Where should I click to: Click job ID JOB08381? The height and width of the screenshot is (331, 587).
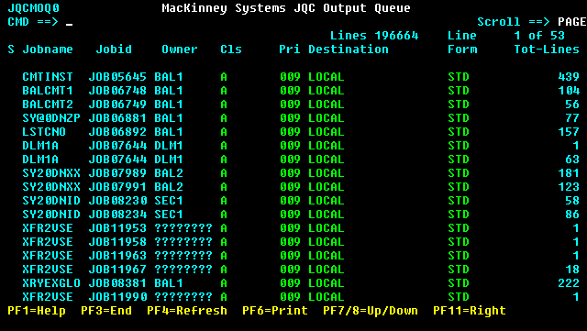117,283
